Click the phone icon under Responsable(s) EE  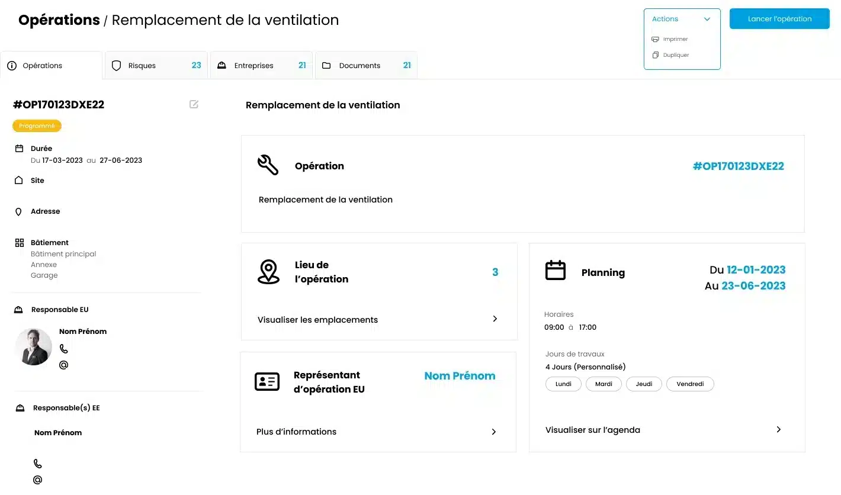coord(38,464)
